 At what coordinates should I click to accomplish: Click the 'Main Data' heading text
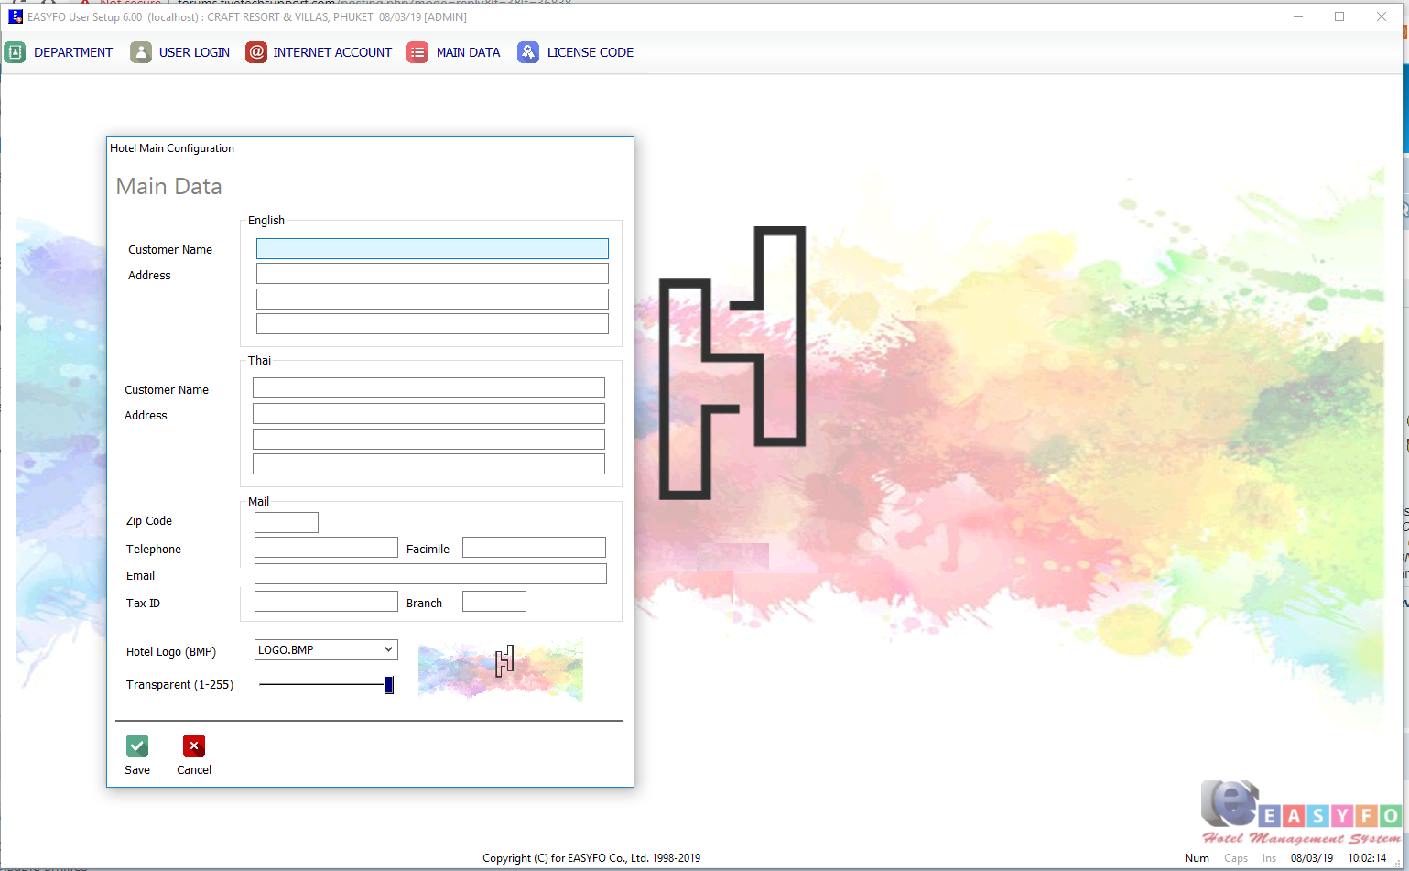pos(168,186)
